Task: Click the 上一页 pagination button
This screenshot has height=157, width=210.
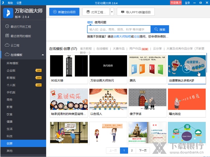Action: (113, 150)
